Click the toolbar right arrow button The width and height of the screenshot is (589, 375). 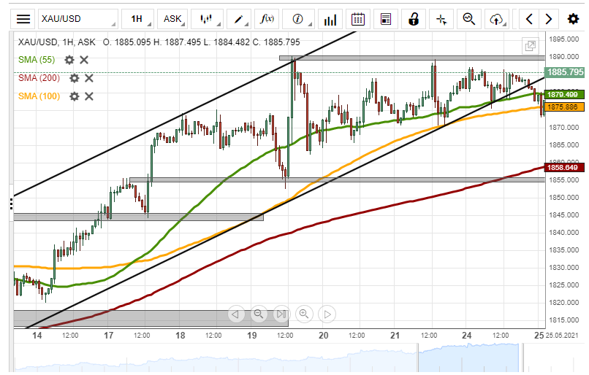(x=549, y=19)
